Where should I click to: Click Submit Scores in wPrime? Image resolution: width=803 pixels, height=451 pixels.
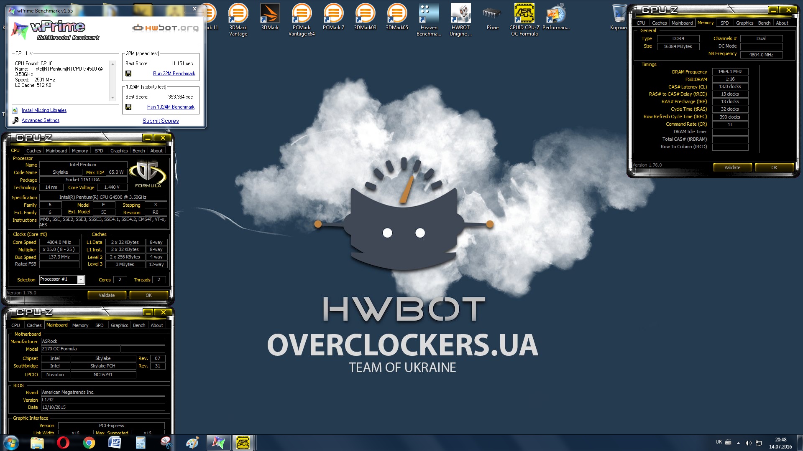[161, 121]
